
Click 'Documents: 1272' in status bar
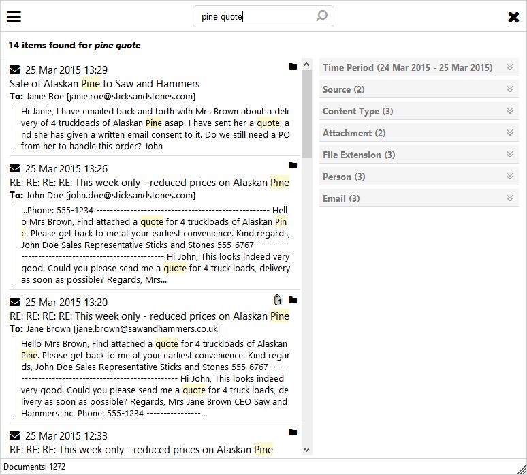tap(35, 467)
